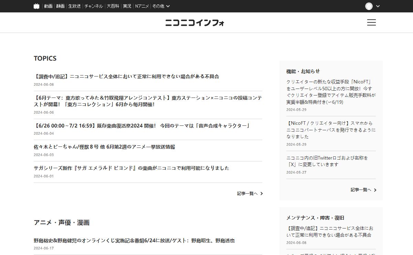Open the サガ エメラルド ビヨンド article
Viewport: 413px width, 255px height.
click(131, 168)
